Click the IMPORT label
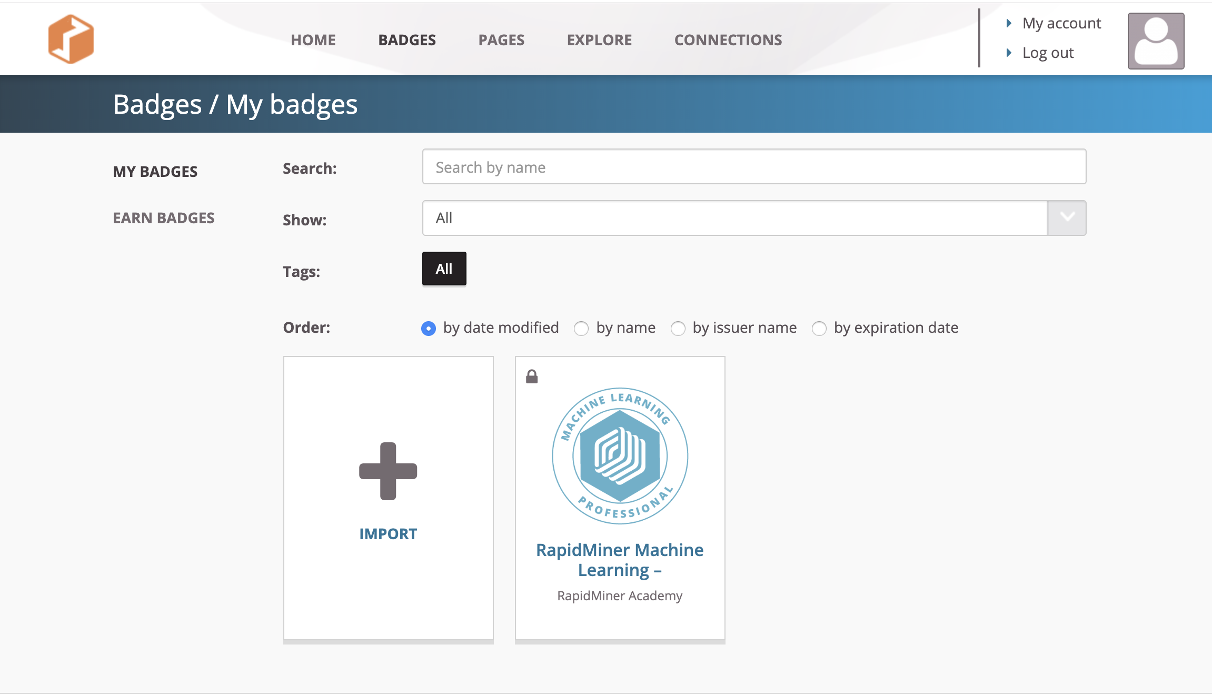The width and height of the screenshot is (1212, 694). point(388,534)
